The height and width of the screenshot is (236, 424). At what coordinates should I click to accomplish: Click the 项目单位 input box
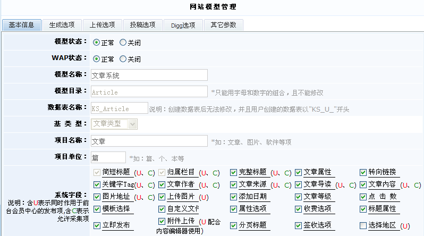click(108, 157)
